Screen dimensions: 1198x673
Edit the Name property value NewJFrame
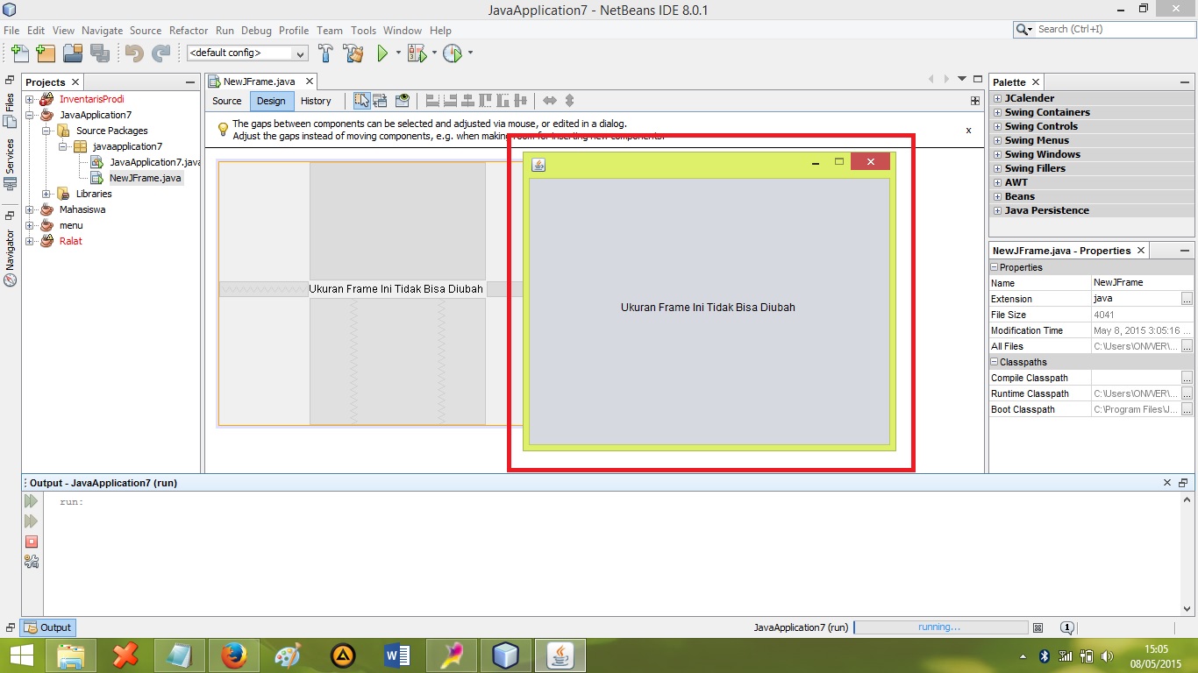(x=1119, y=282)
